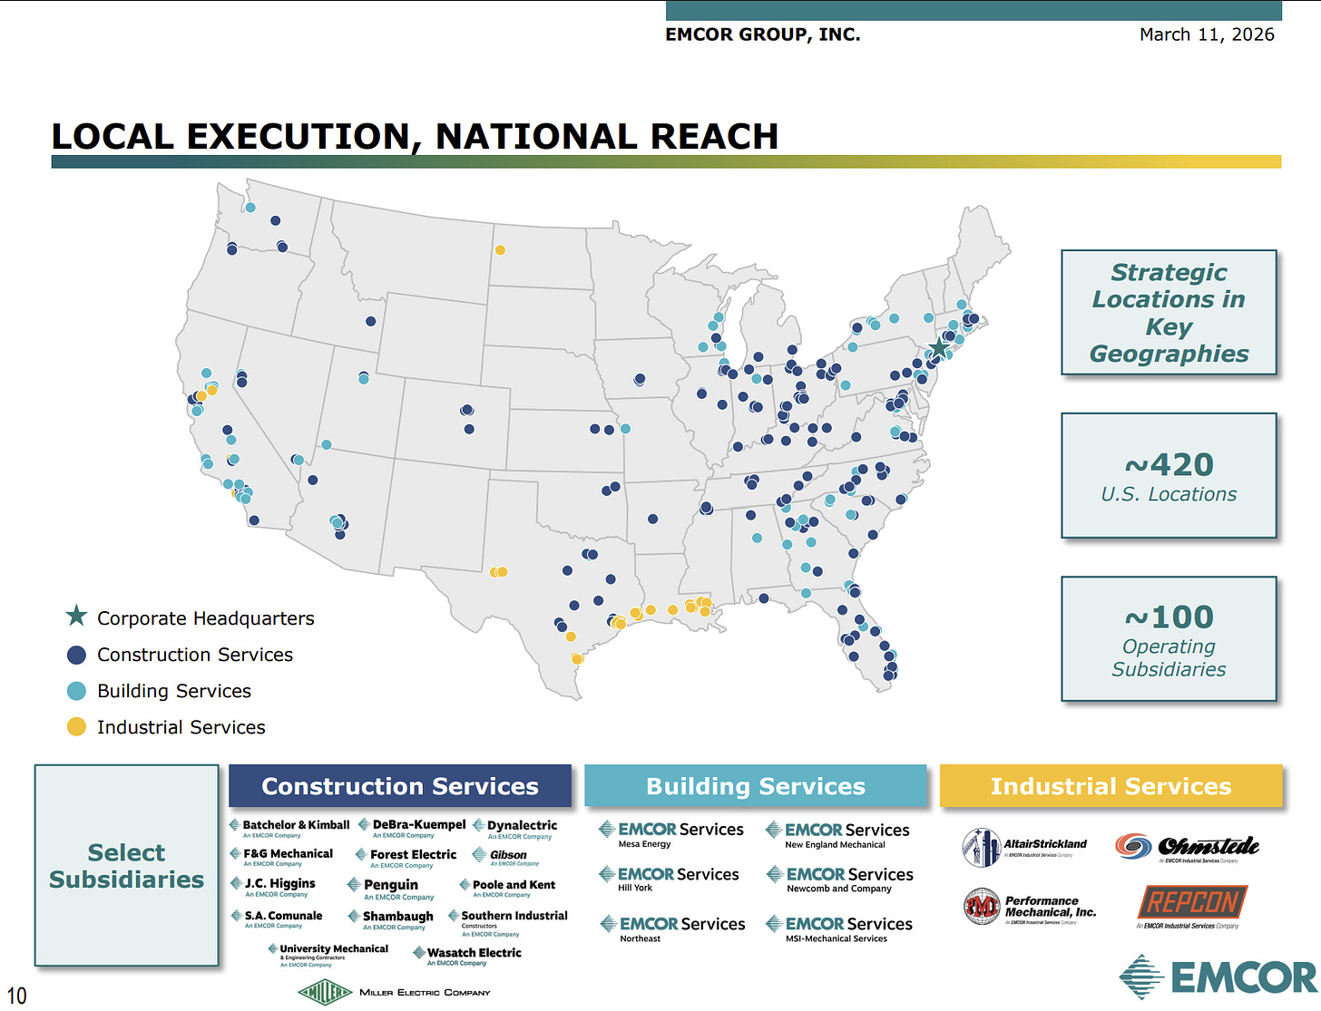Click the date 'March 11, 2026'
Viewport: 1321px width, 1011px height.
click(x=1207, y=34)
